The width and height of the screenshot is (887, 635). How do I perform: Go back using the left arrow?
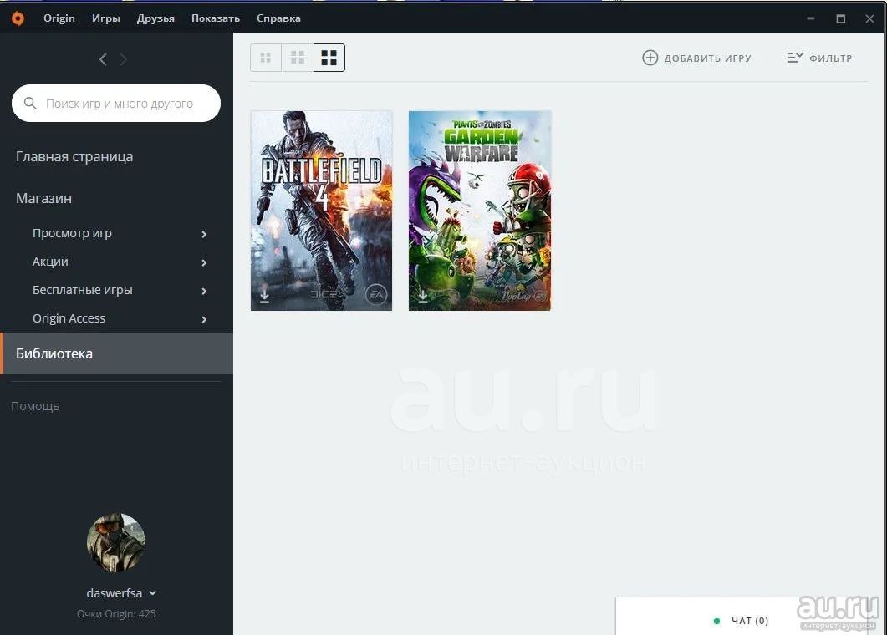103,59
